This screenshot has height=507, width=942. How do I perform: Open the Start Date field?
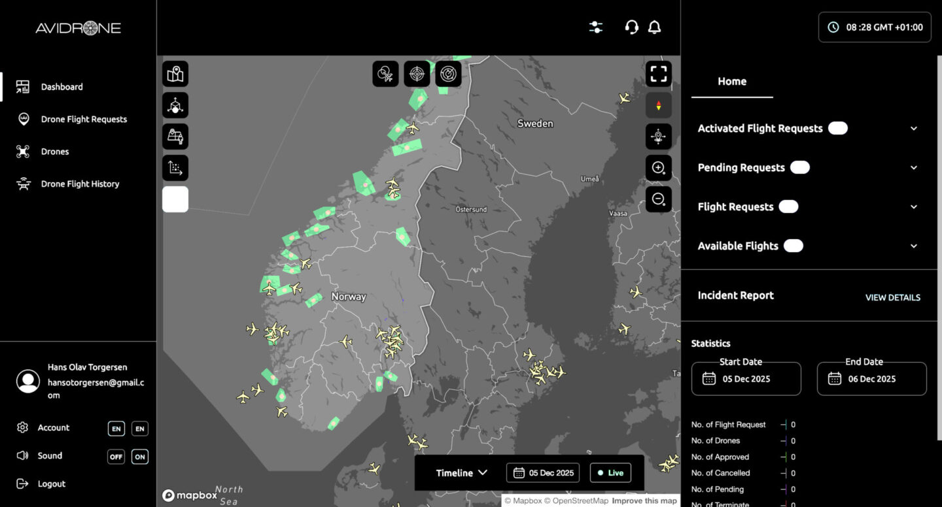click(746, 379)
